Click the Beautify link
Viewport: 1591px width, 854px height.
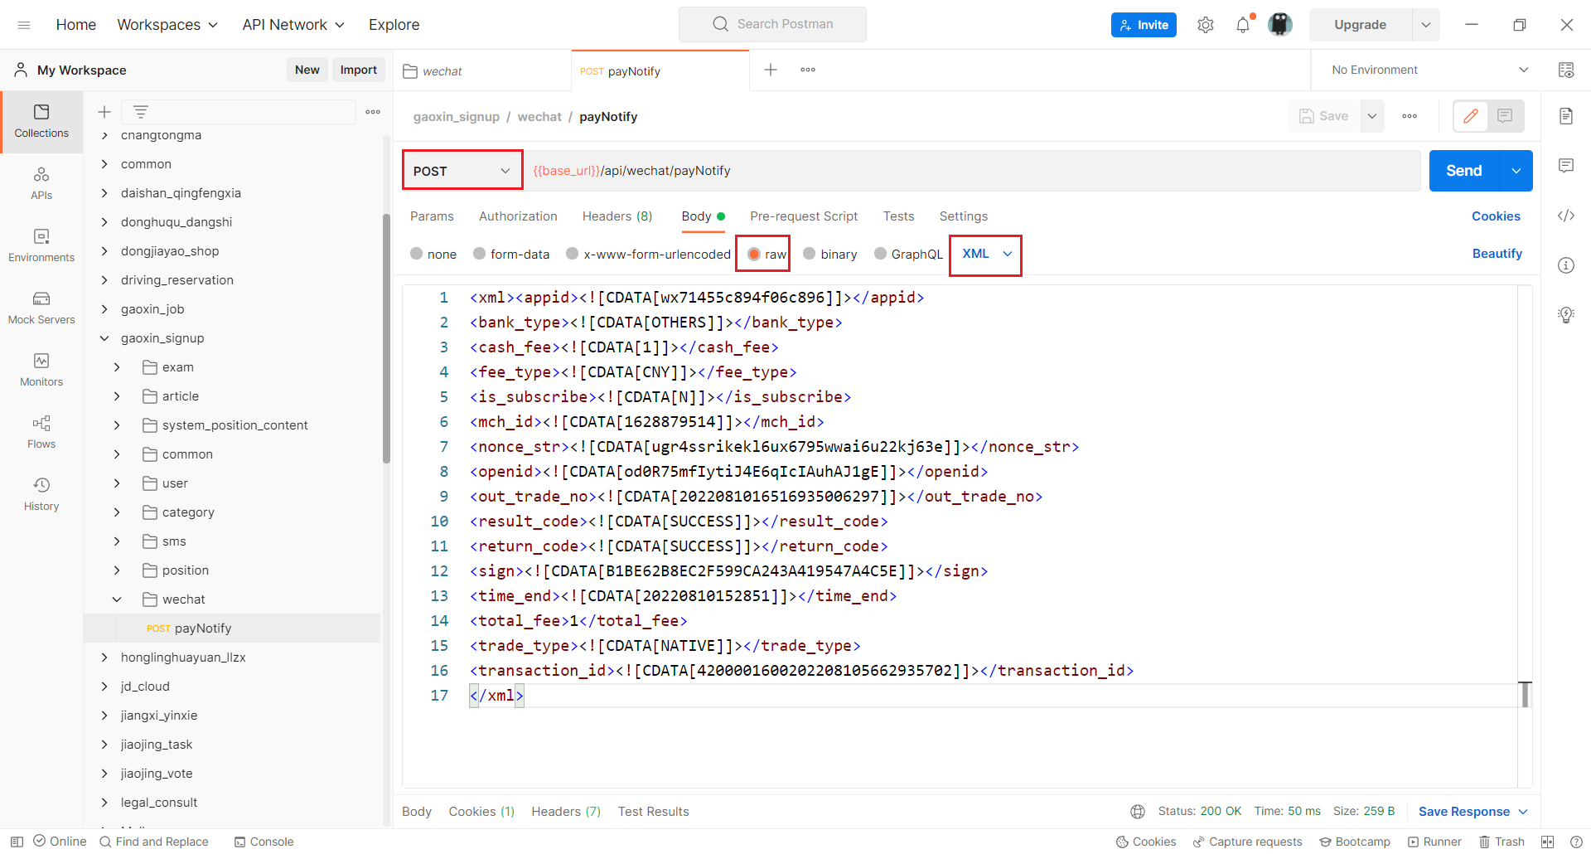pos(1497,254)
